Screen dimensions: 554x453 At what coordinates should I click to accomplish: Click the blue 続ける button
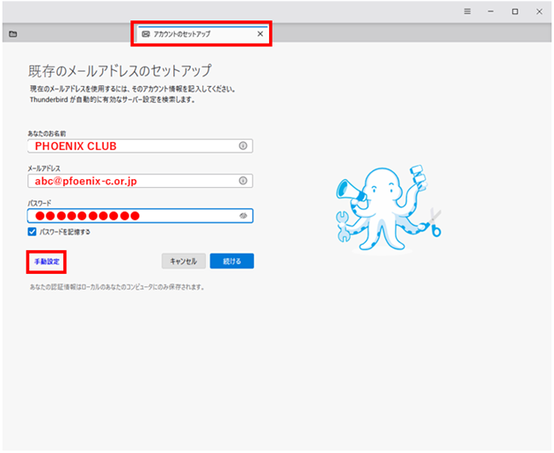tap(232, 261)
